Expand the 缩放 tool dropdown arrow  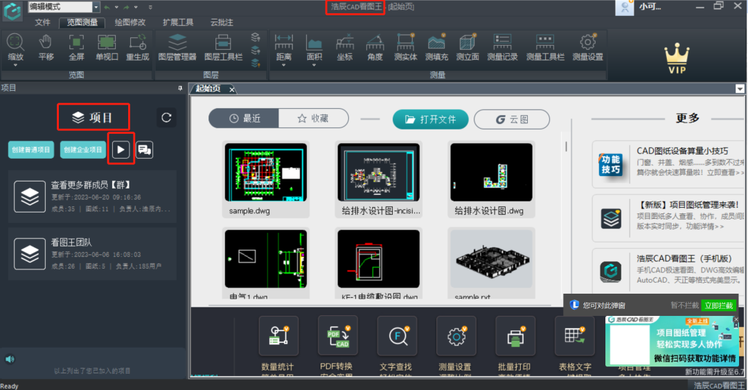(x=15, y=65)
